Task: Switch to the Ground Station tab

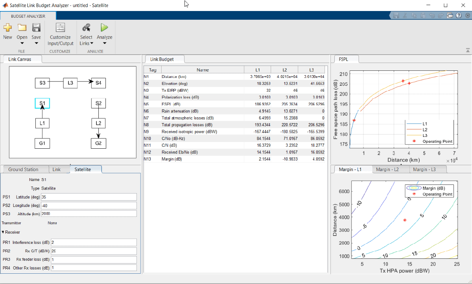Action: (x=23, y=169)
